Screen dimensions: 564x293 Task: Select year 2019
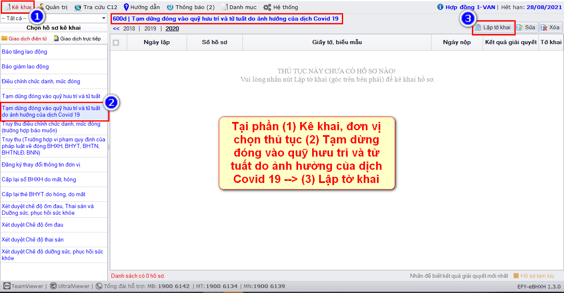pos(150,28)
